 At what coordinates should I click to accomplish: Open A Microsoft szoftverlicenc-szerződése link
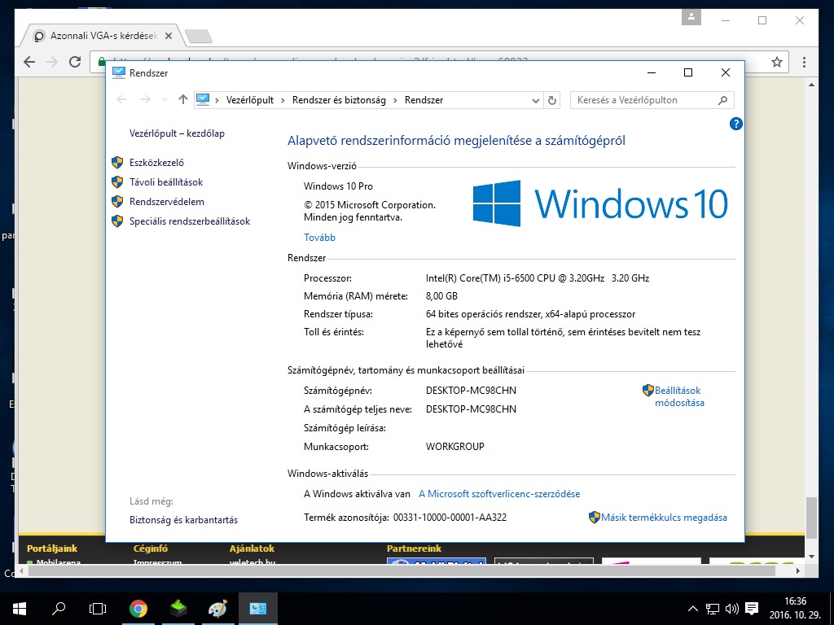click(499, 494)
